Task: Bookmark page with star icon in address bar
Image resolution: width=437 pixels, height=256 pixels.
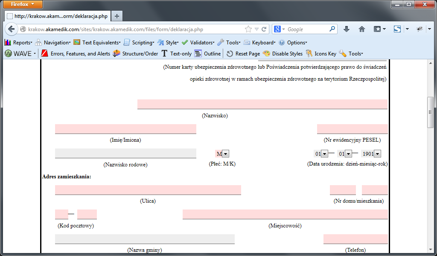Action: tap(248, 29)
